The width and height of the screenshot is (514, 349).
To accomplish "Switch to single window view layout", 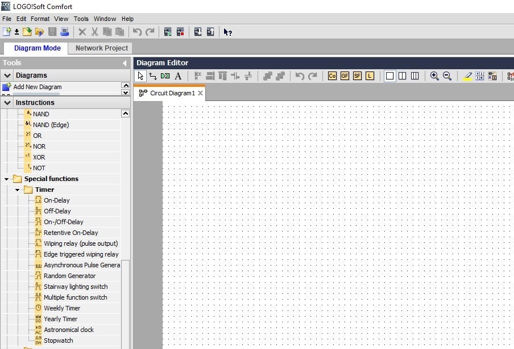I will [x=389, y=76].
